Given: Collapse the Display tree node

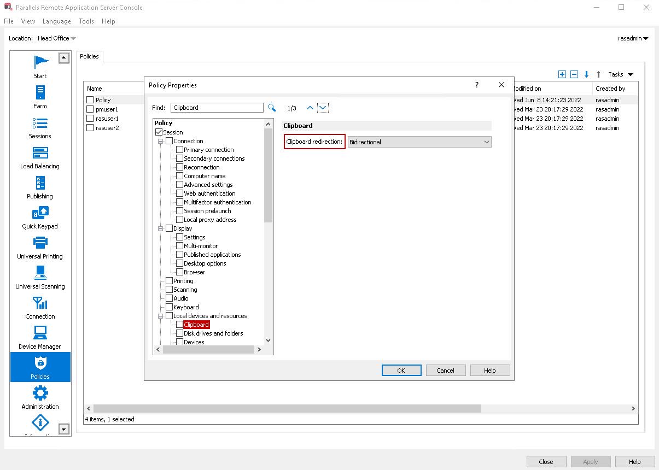Looking at the screenshot, I should tap(161, 228).
